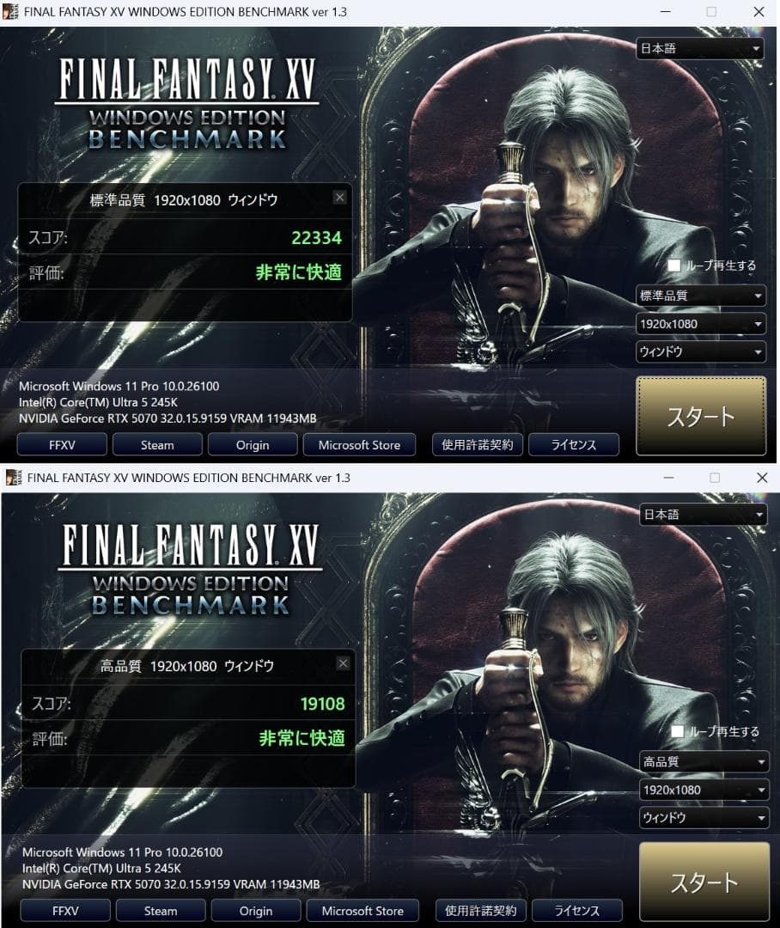Close the upper benchmark window
This screenshot has width=780, height=928.
point(759,11)
